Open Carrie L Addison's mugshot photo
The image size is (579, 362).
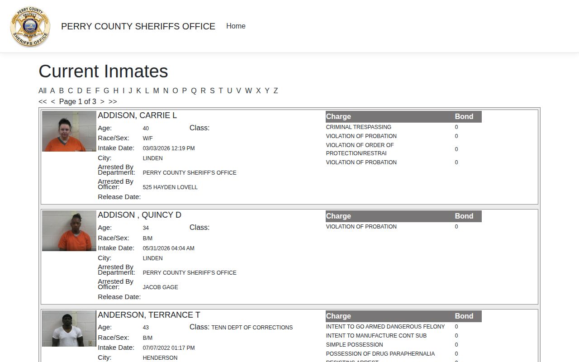point(69,131)
